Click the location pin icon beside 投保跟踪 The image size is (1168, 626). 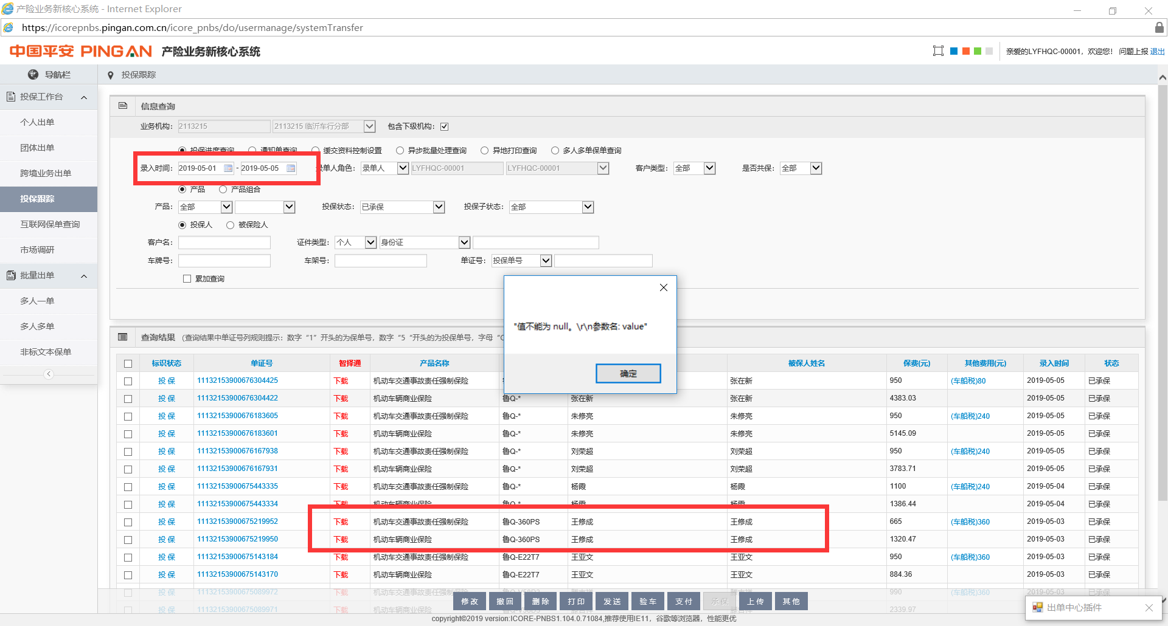point(110,75)
